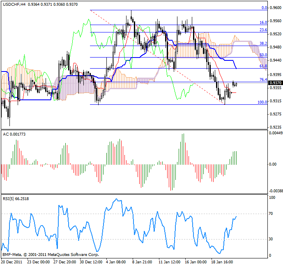Image resolution: width=283 pixels, height=265 pixels.
Task: Select the 100.0 Fibonacci level label
Action: (262, 102)
